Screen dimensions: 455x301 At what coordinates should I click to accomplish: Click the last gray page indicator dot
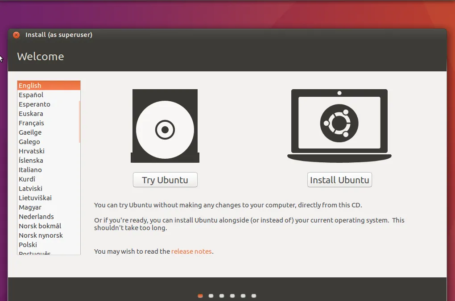[x=254, y=295]
